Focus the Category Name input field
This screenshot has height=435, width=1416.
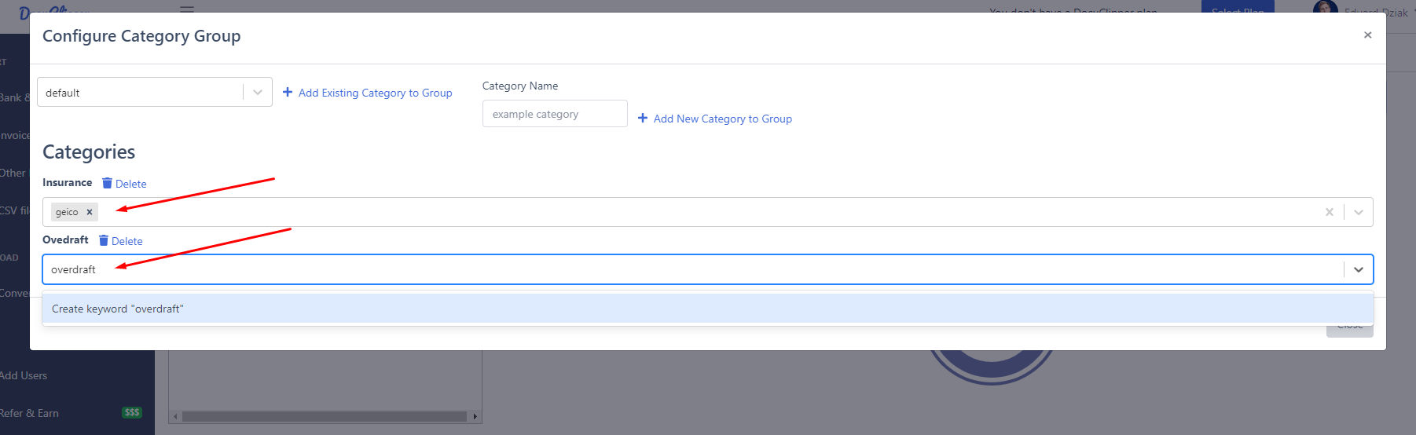click(x=554, y=114)
